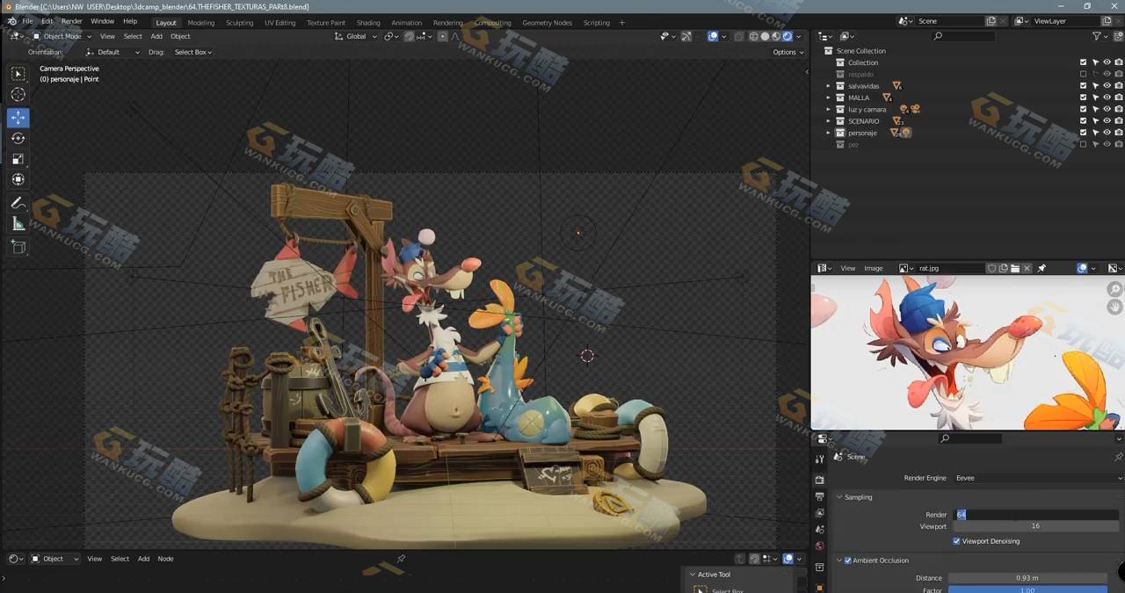Uncheck Ambient Occlusion checkbox
Viewport: 1125px width, 593px height.
(847, 560)
